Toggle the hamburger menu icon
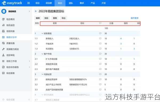The width and height of the screenshot is (160, 102). tap(29, 3)
